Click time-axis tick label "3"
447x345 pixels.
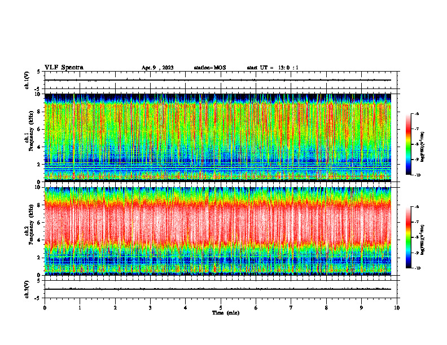[x=150, y=308]
